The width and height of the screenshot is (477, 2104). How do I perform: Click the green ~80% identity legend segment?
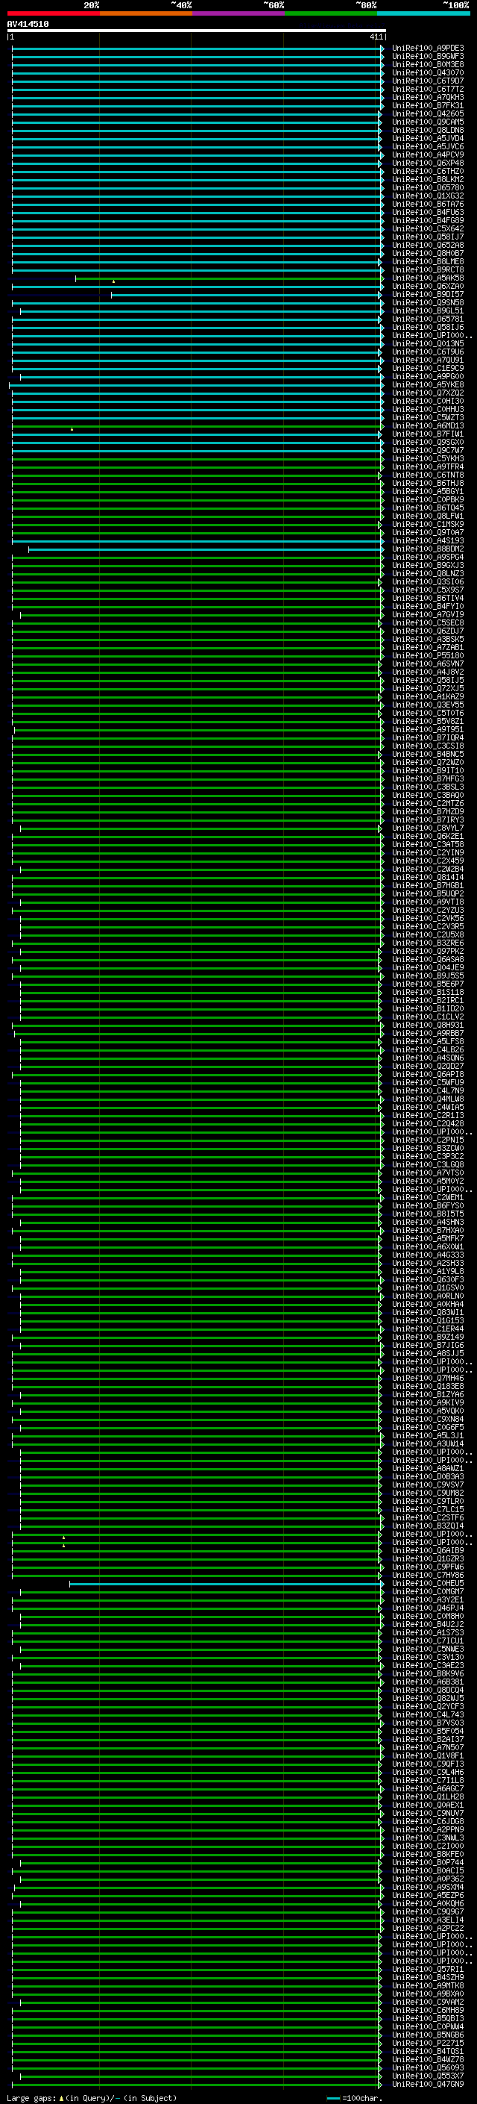330,13
